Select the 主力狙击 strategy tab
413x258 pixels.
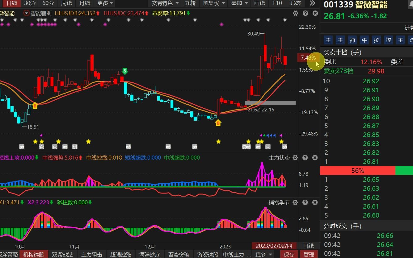tap(92, 255)
